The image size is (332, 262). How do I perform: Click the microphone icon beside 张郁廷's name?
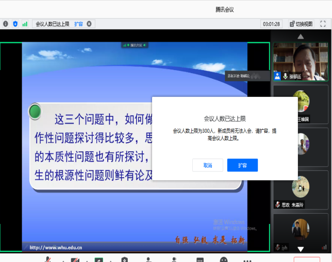[x=286, y=76]
